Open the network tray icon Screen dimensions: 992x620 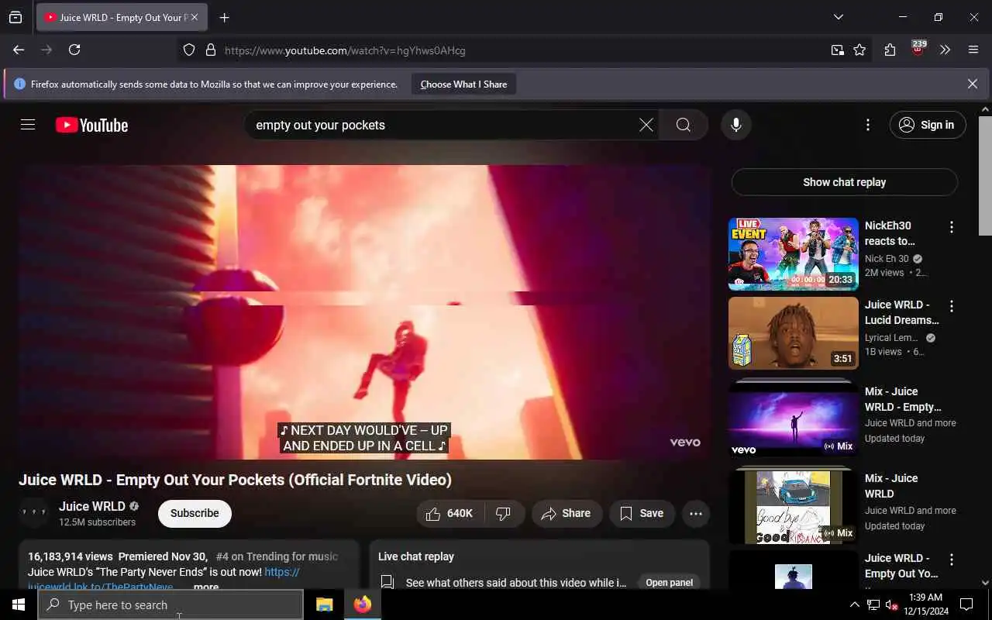[873, 604]
